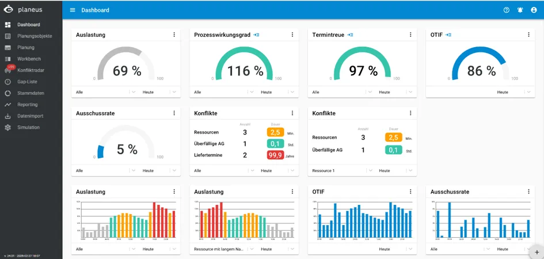This screenshot has width=544, height=259.
Task: Open three-dot menu on Auslastung gauge card
Action: point(174,35)
